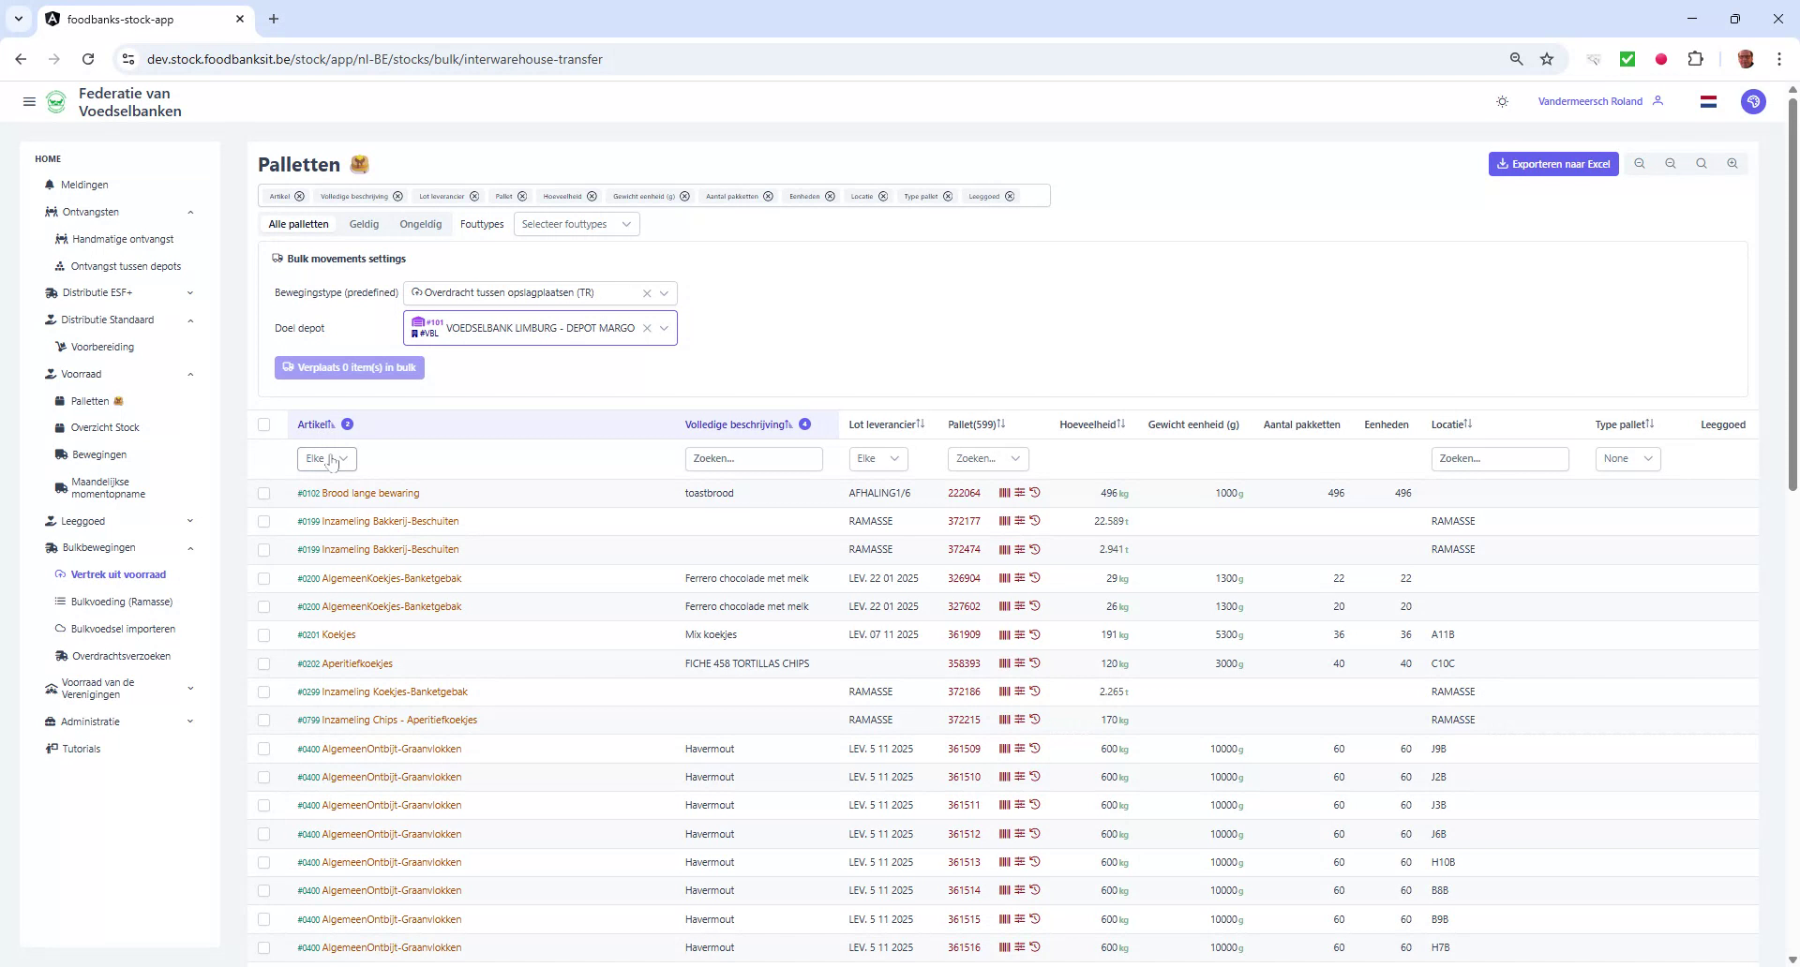Open the Selecteer fouttypes dropdown

click(x=577, y=224)
